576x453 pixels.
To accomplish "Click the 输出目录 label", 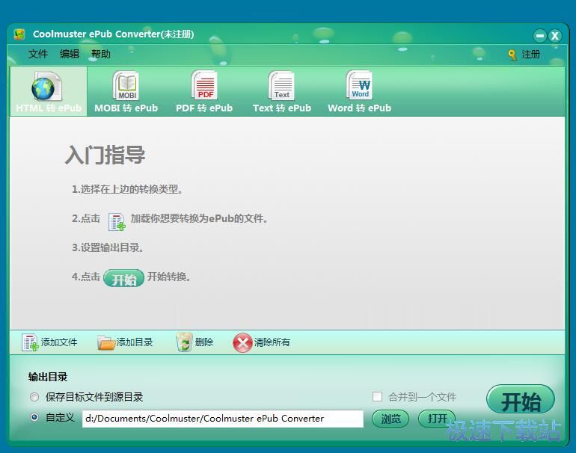I will tap(48, 377).
